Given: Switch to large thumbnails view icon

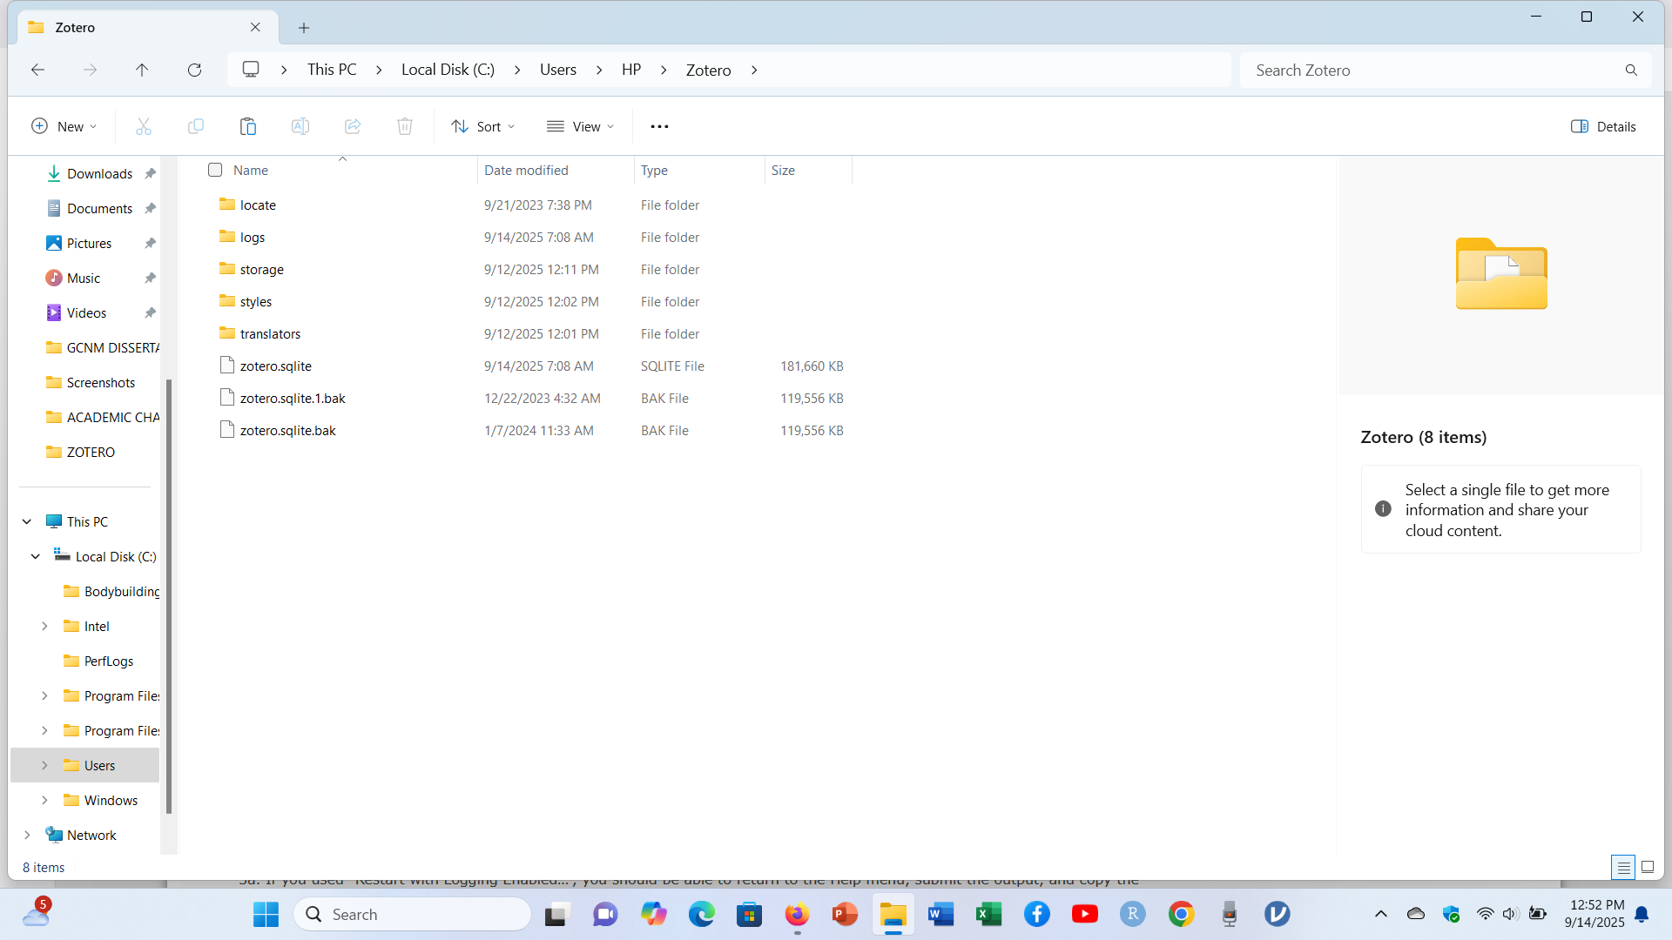Looking at the screenshot, I should tap(1648, 867).
